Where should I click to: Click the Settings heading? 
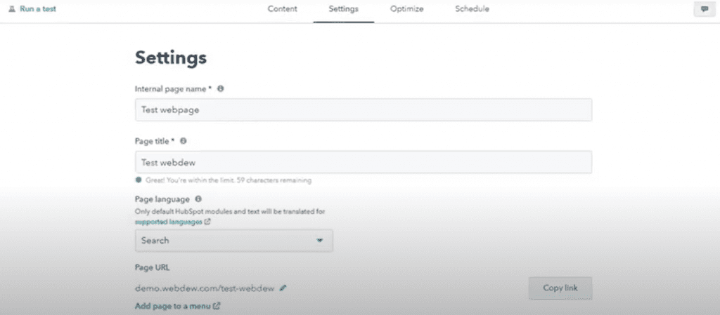171,58
